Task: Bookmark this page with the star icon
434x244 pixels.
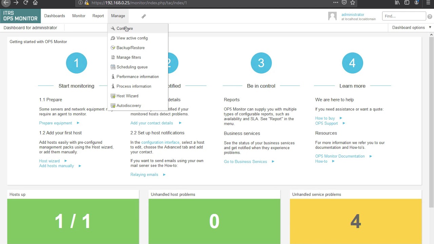Action: click(353, 3)
